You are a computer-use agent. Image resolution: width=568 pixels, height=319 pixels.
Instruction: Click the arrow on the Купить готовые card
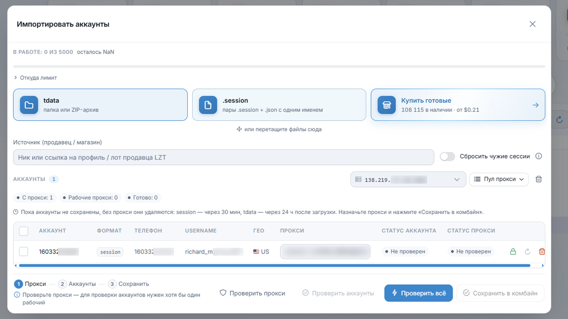(536, 105)
